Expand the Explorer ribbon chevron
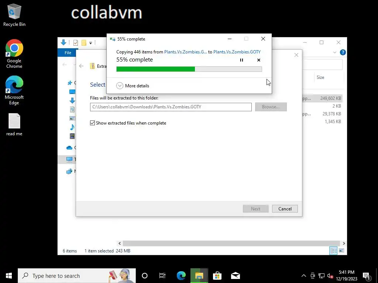This screenshot has height=283, width=378. [334, 52]
